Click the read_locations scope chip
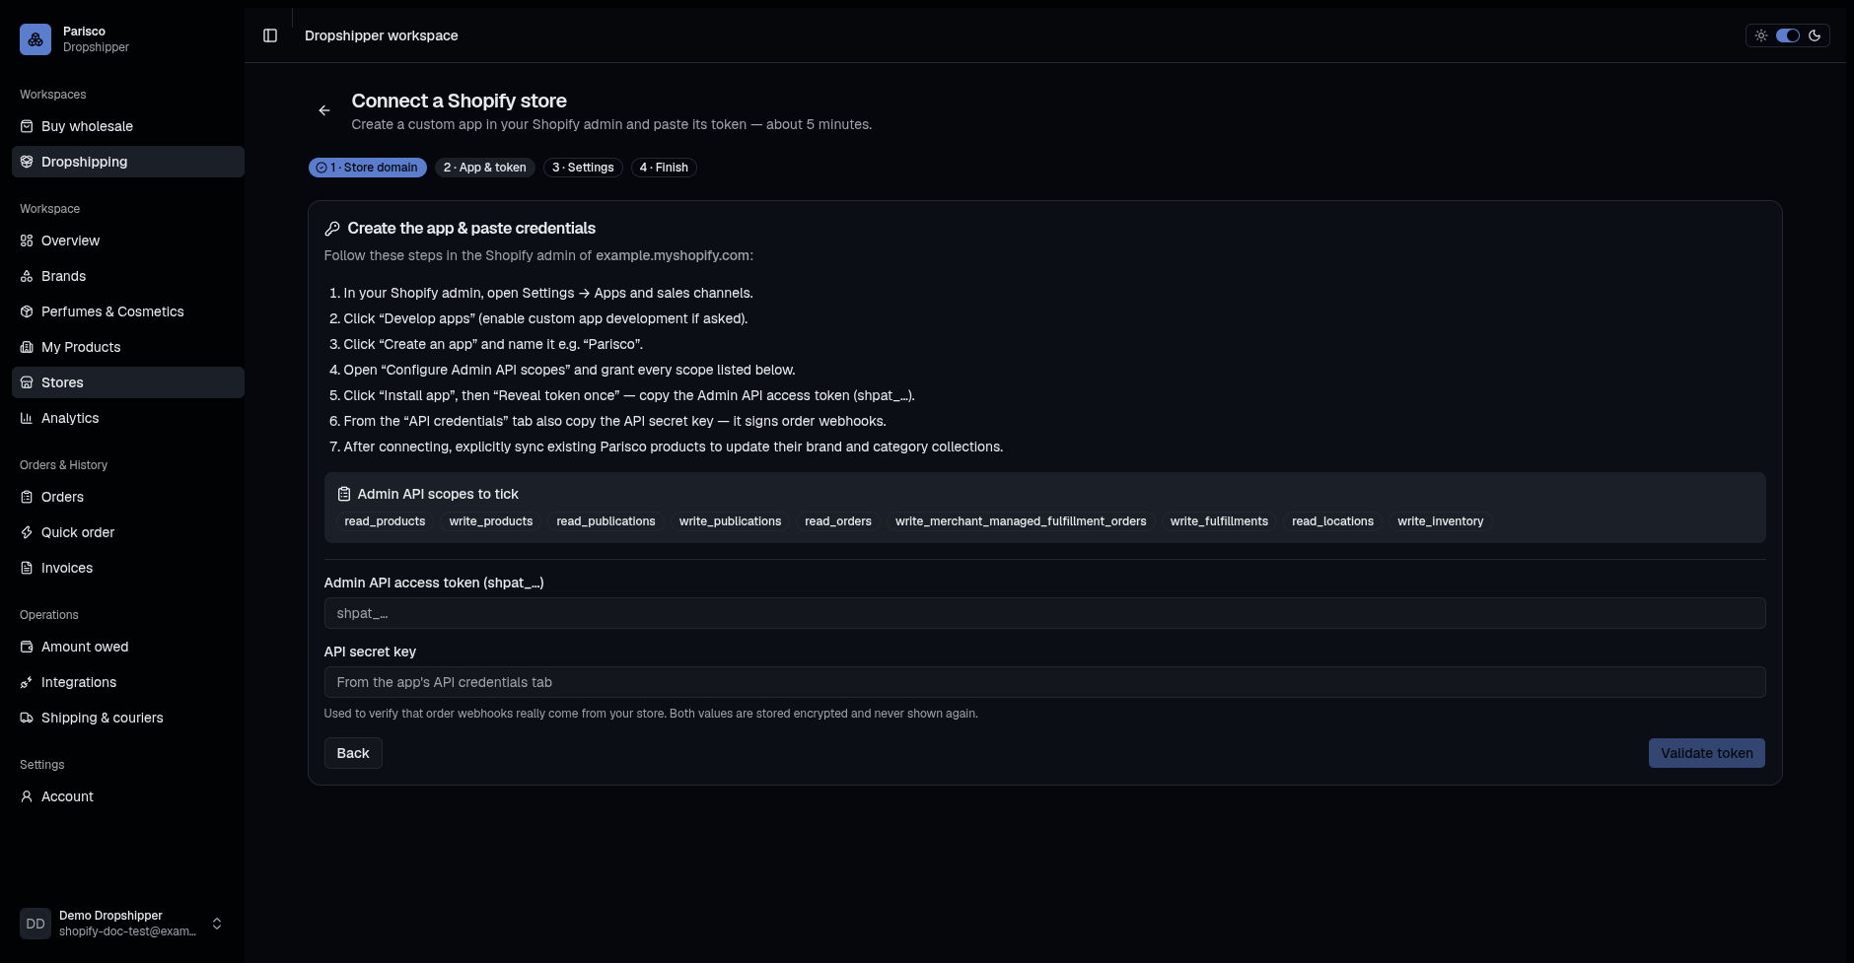This screenshot has width=1854, height=963. point(1332,521)
